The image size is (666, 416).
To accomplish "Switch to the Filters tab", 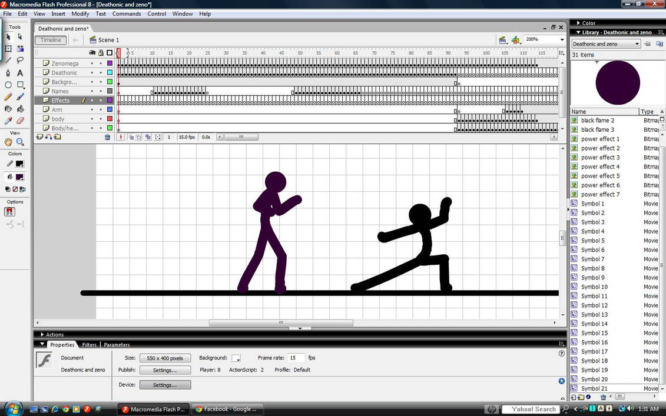I will (89, 345).
